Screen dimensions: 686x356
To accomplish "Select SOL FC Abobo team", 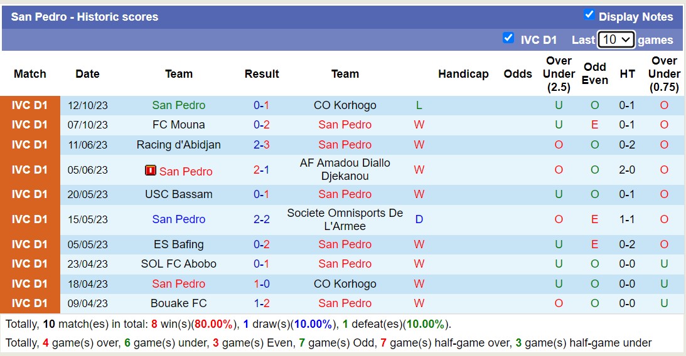I will pyautogui.click(x=178, y=264).
